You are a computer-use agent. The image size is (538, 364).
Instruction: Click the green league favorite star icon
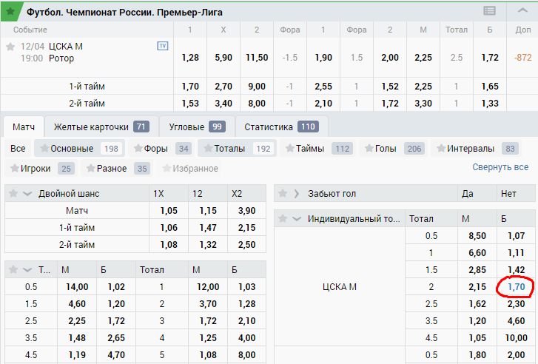[x=10, y=12]
